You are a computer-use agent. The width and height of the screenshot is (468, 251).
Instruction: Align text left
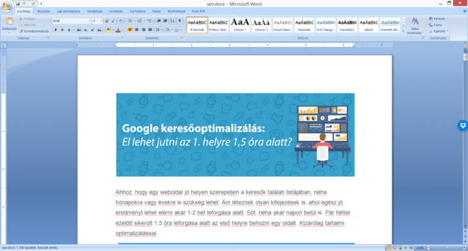click(x=130, y=30)
